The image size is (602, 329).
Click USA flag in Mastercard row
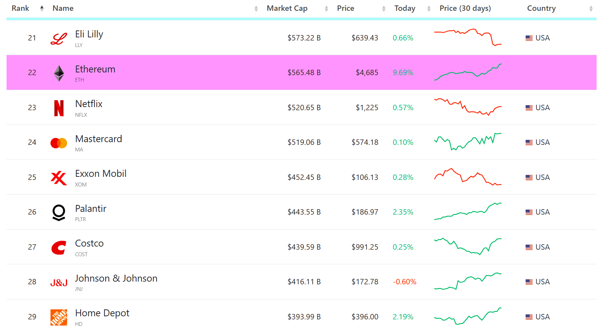point(529,143)
